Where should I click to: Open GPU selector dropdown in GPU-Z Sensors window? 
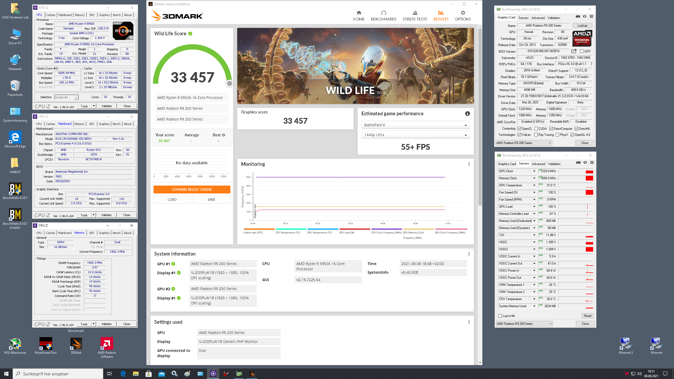tap(524, 324)
